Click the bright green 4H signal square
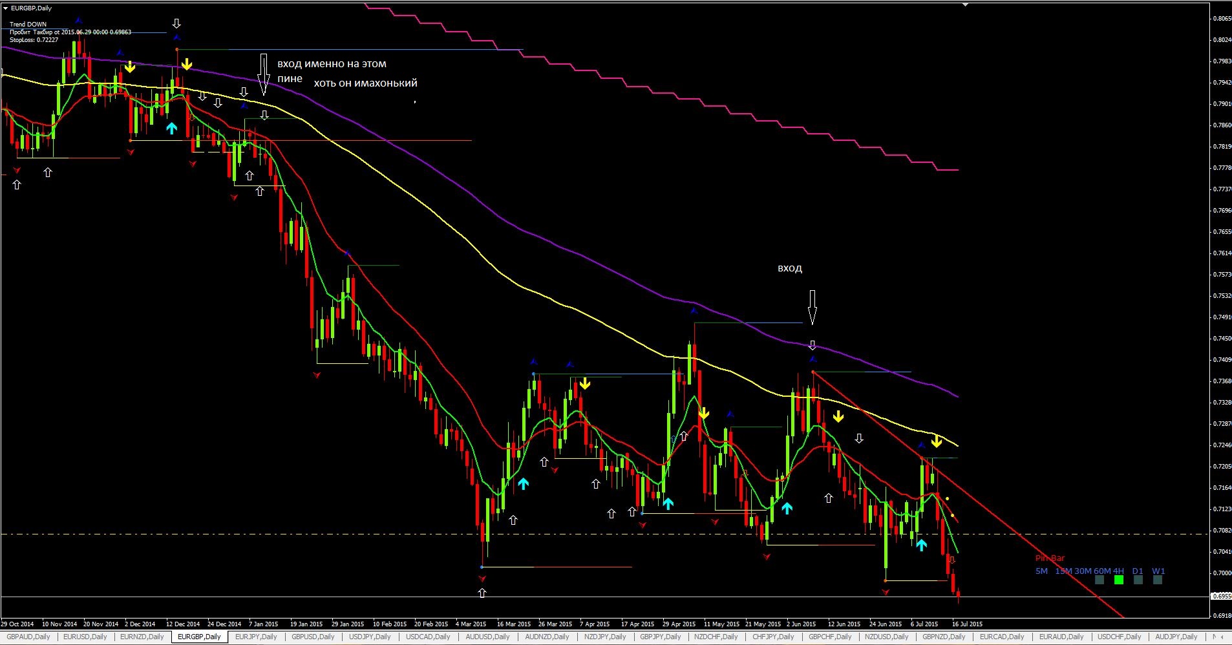The image size is (1232, 645). (x=1119, y=580)
